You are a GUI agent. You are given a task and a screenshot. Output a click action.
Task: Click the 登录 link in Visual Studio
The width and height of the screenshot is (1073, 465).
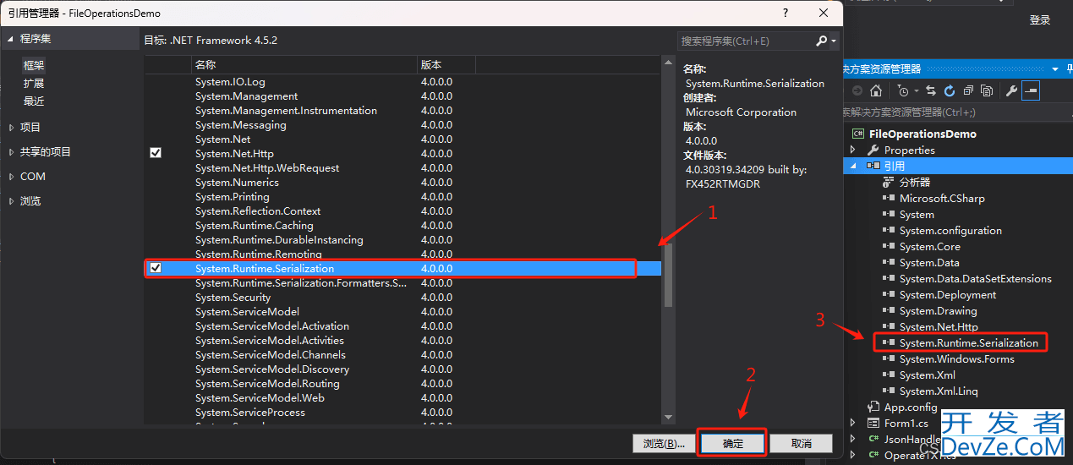coord(1040,20)
